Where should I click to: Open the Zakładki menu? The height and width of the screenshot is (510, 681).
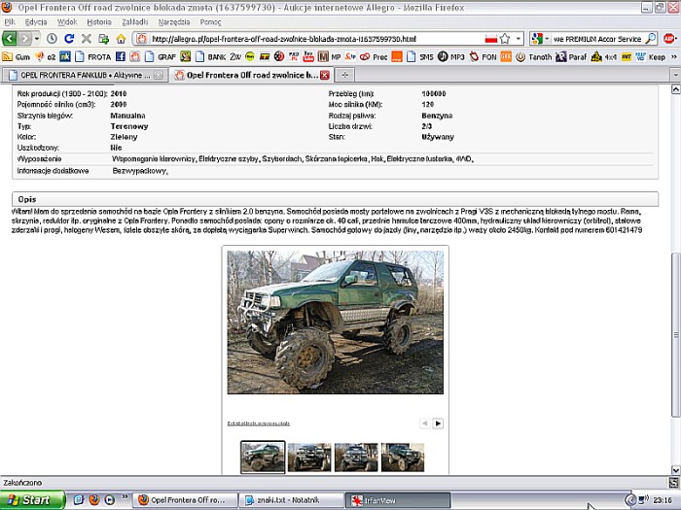(x=136, y=21)
